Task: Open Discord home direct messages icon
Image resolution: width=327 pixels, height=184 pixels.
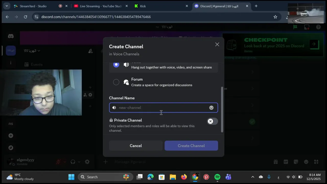Action: click(x=11, y=36)
